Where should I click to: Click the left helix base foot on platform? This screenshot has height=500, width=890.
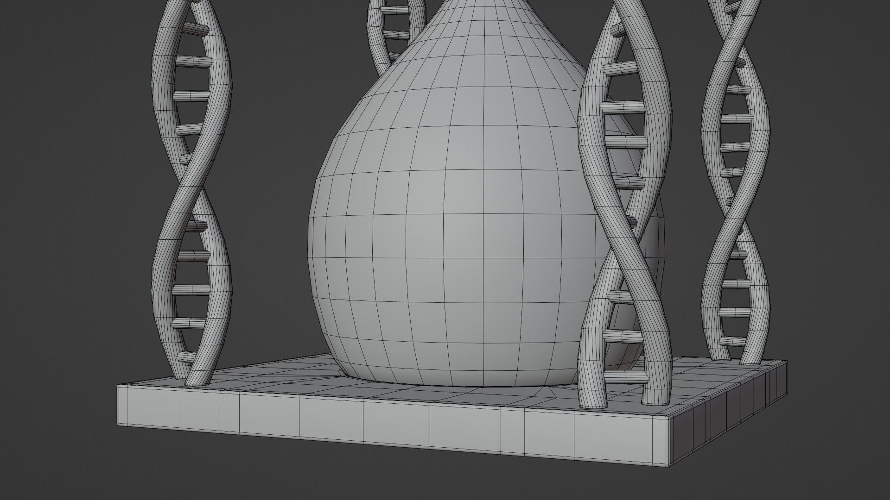[x=197, y=380]
